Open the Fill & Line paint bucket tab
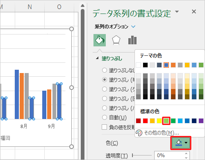This screenshot has width=205, height=160. point(100,40)
